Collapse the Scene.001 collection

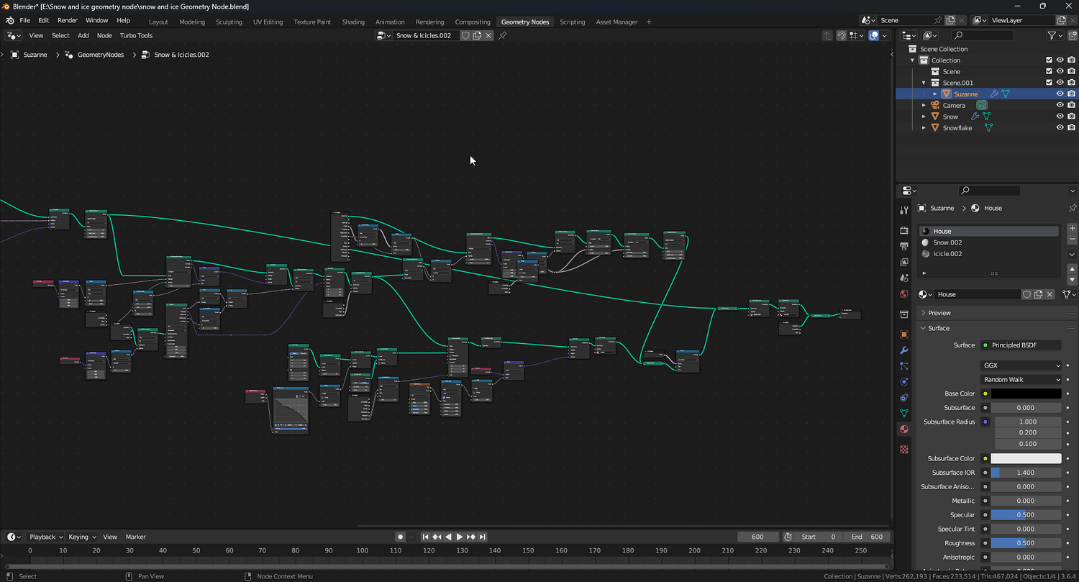click(924, 83)
